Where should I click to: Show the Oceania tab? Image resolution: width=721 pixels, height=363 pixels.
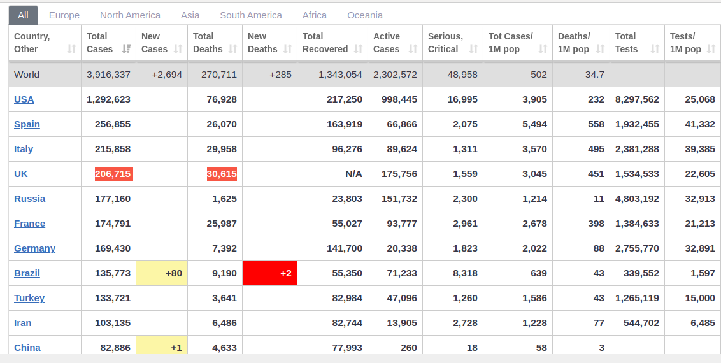click(x=364, y=15)
